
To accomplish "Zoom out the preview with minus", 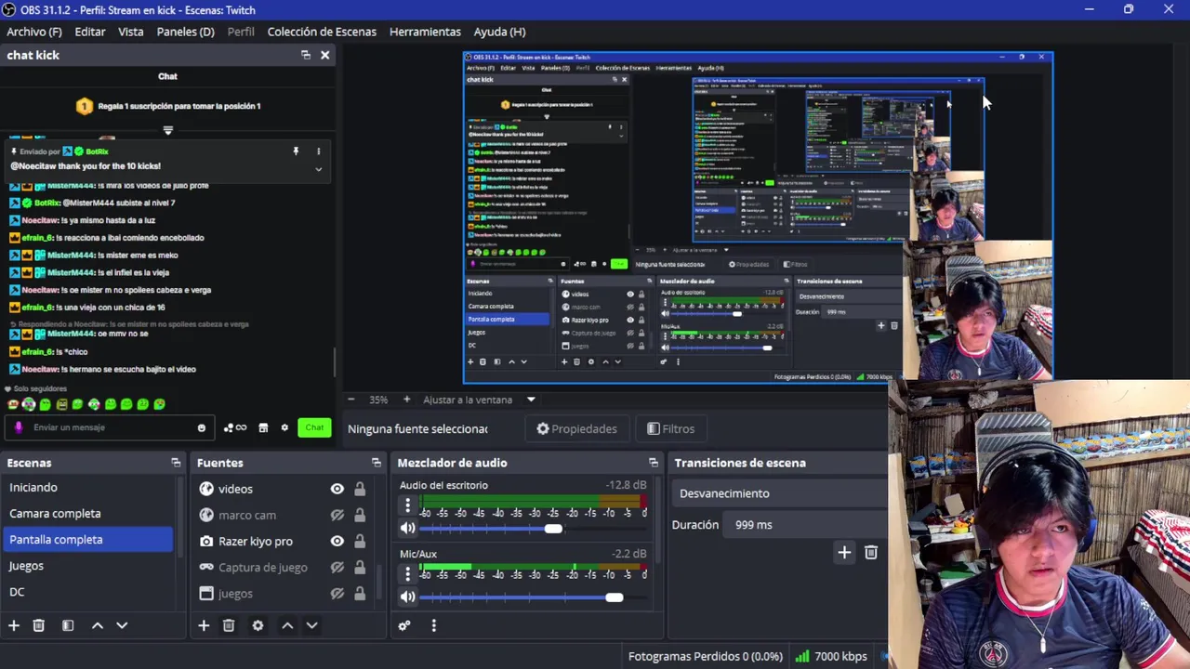I will tap(350, 400).
